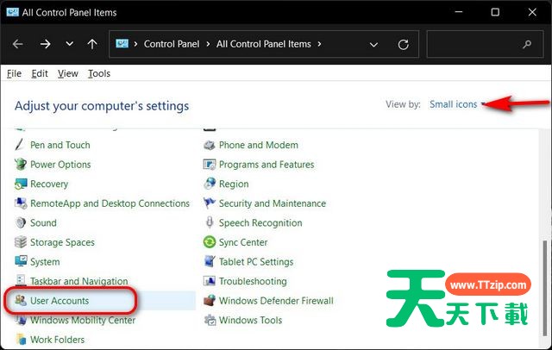Open the View by Small icons dropdown
The width and height of the screenshot is (552, 350).
(x=457, y=104)
